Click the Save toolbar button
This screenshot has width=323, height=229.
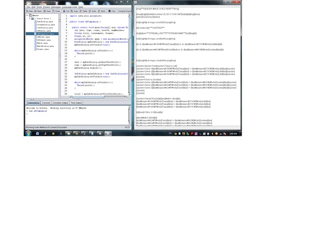click(x=47, y=11)
